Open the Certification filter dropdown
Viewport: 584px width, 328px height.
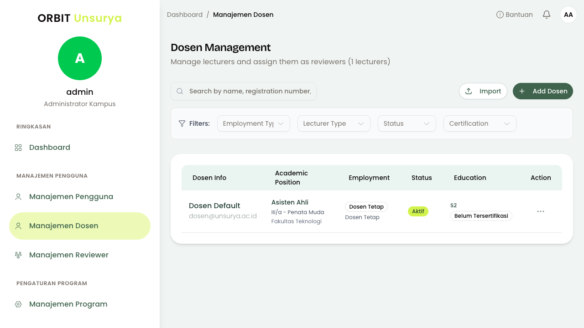coord(480,123)
